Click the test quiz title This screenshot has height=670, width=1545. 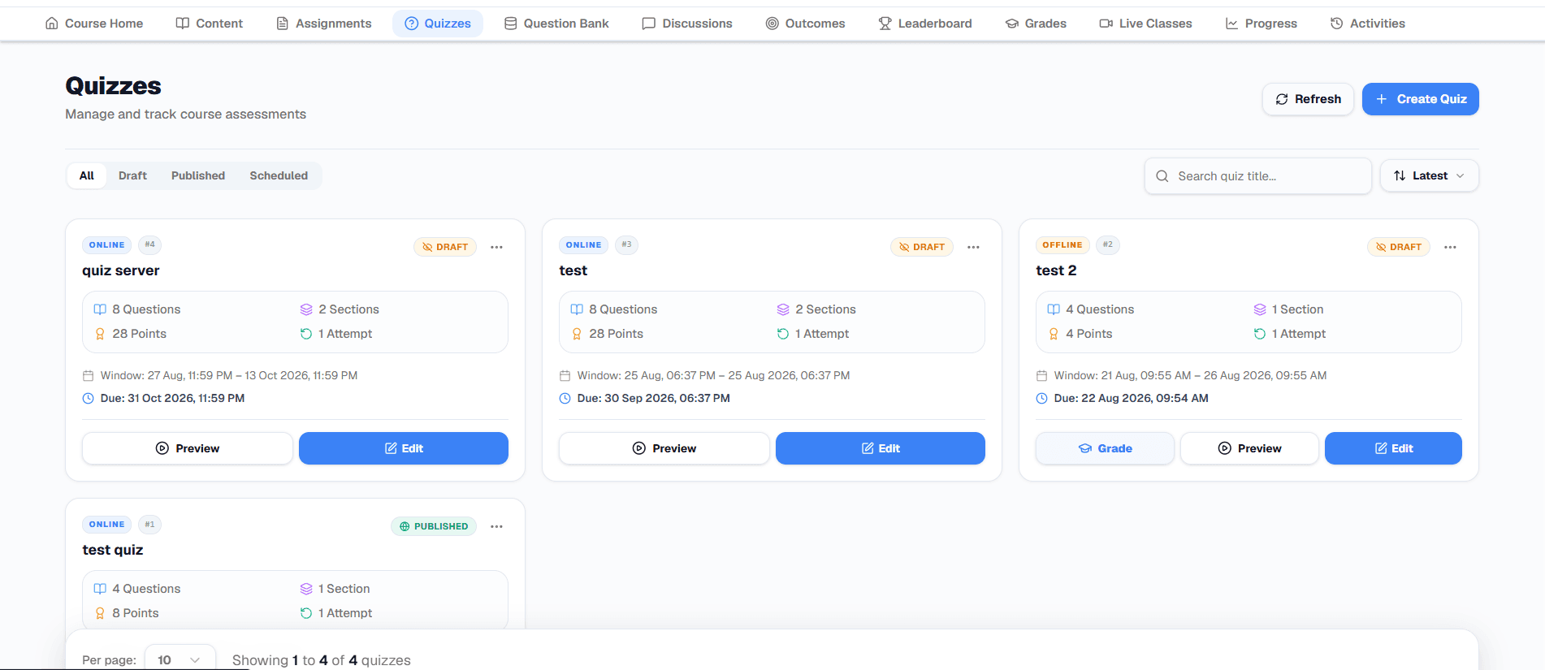113,550
